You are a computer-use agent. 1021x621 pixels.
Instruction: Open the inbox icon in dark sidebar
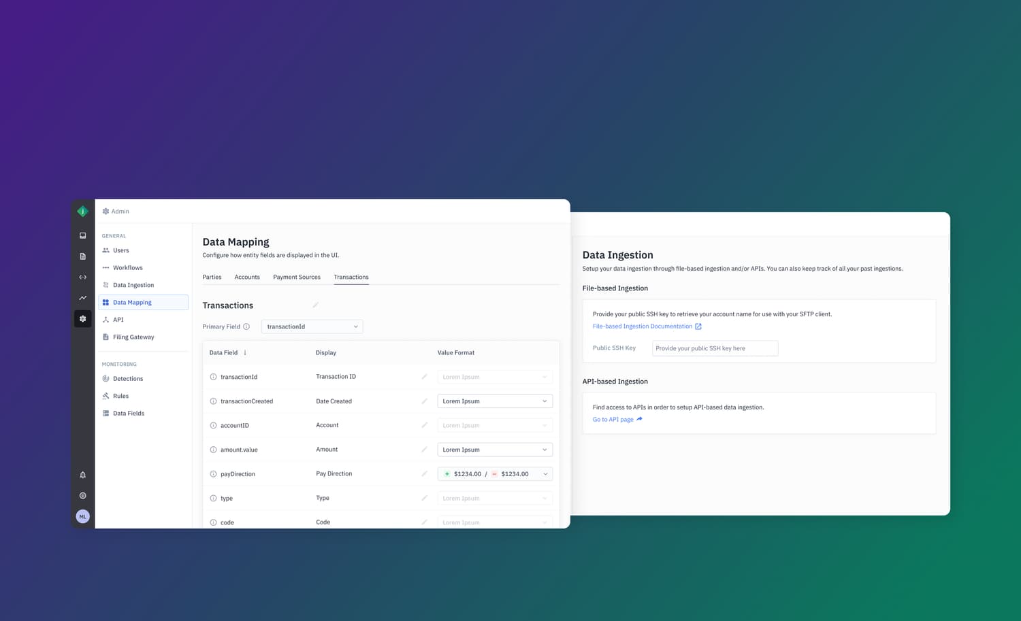click(82, 235)
